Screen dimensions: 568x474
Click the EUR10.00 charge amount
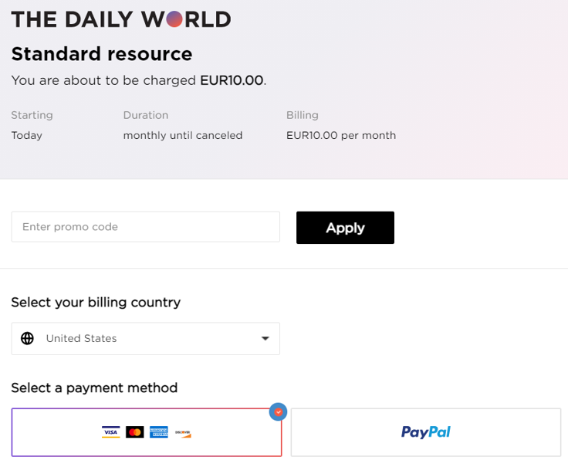[x=232, y=80]
